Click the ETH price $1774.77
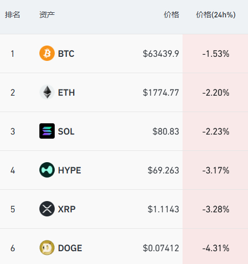This screenshot has width=248, height=264. (161, 93)
